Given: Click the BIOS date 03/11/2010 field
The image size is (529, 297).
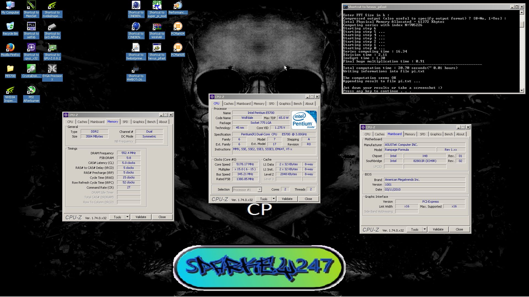Looking at the screenshot, I should coord(425,189).
